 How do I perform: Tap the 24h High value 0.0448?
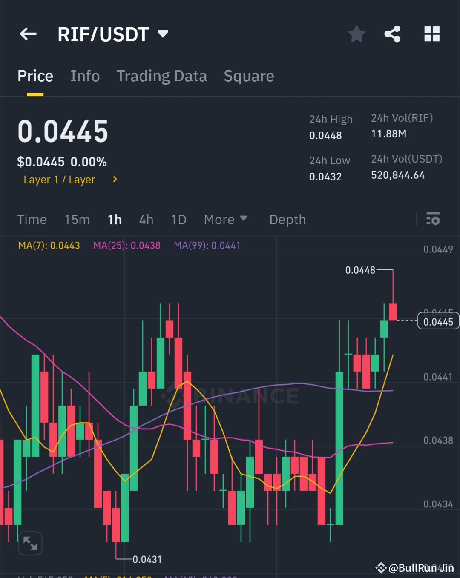(x=325, y=135)
